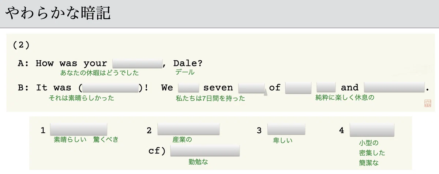
Task: Reveal the hidden answer for choice 2
Action: coord(188,129)
